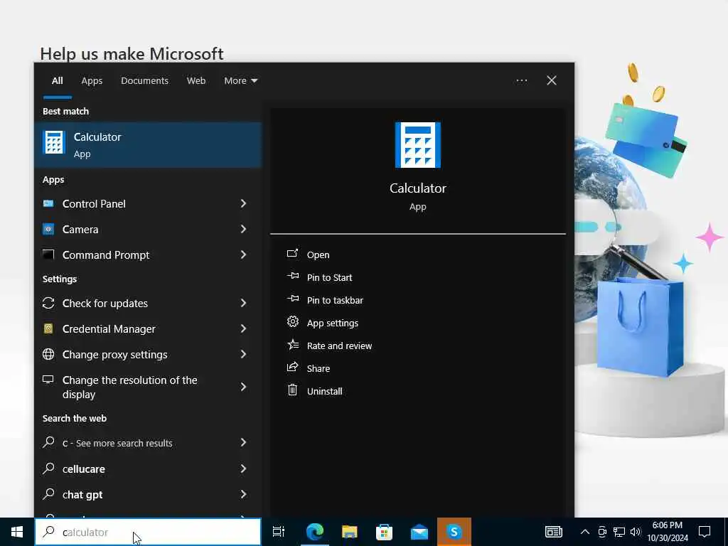Click search icon beside chat gpt suggestion
The image size is (728, 546).
[48, 494]
